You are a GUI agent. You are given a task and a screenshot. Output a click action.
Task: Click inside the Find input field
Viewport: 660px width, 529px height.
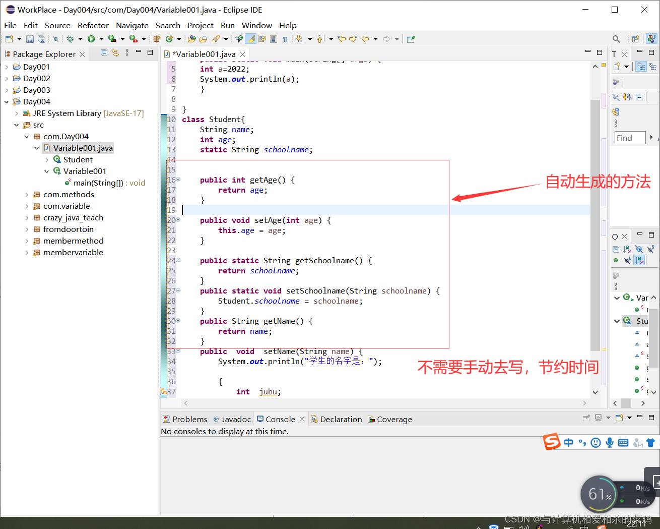(x=630, y=138)
